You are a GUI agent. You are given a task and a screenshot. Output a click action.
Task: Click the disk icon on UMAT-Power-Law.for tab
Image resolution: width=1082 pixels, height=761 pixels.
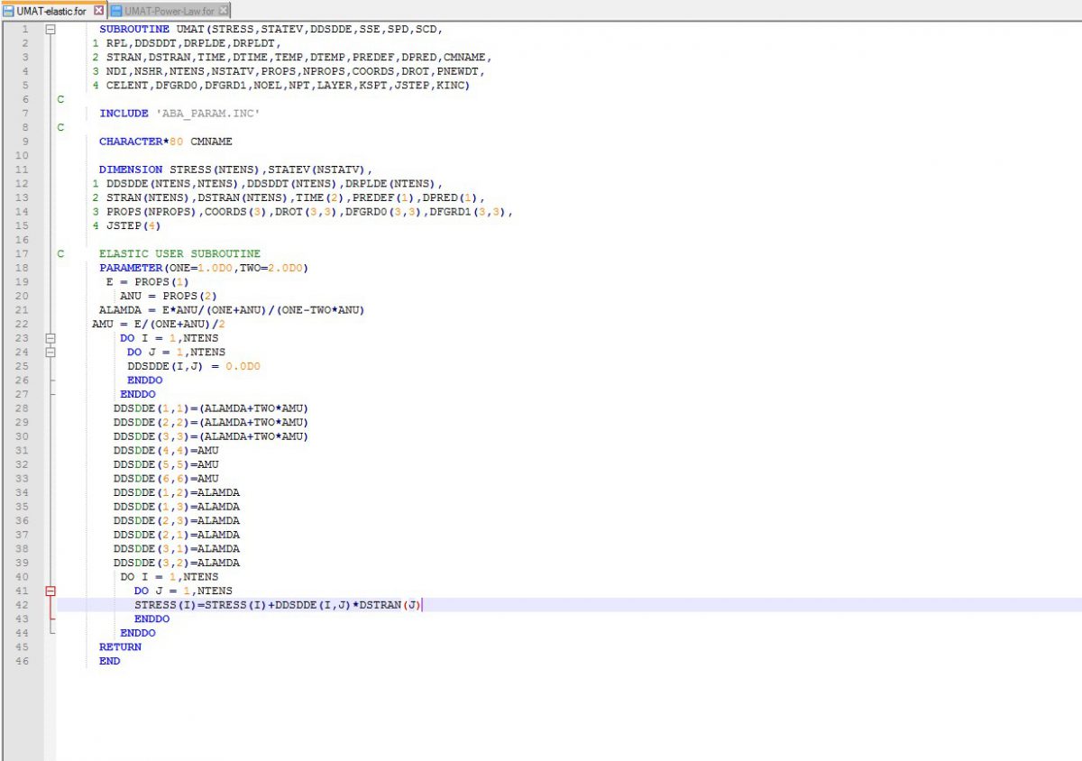click(x=116, y=11)
